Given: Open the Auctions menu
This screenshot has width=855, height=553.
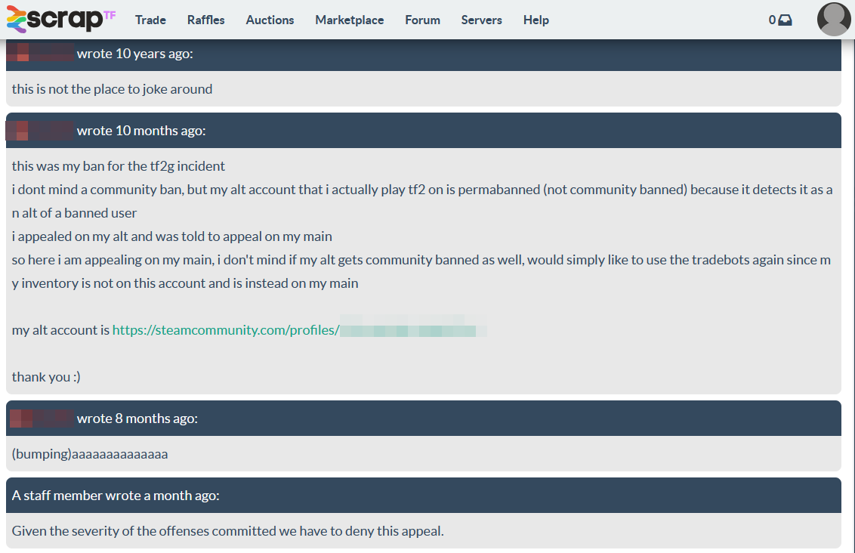Looking at the screenshot, I should [x=270, y=20].
